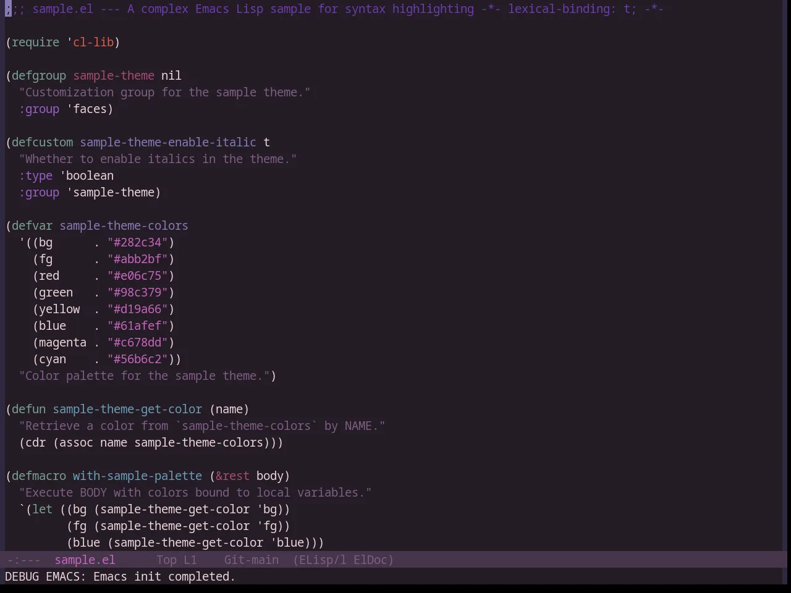
Task: Click the defmacro keyword
Action: pyautogui.click(x=39, y=476)
